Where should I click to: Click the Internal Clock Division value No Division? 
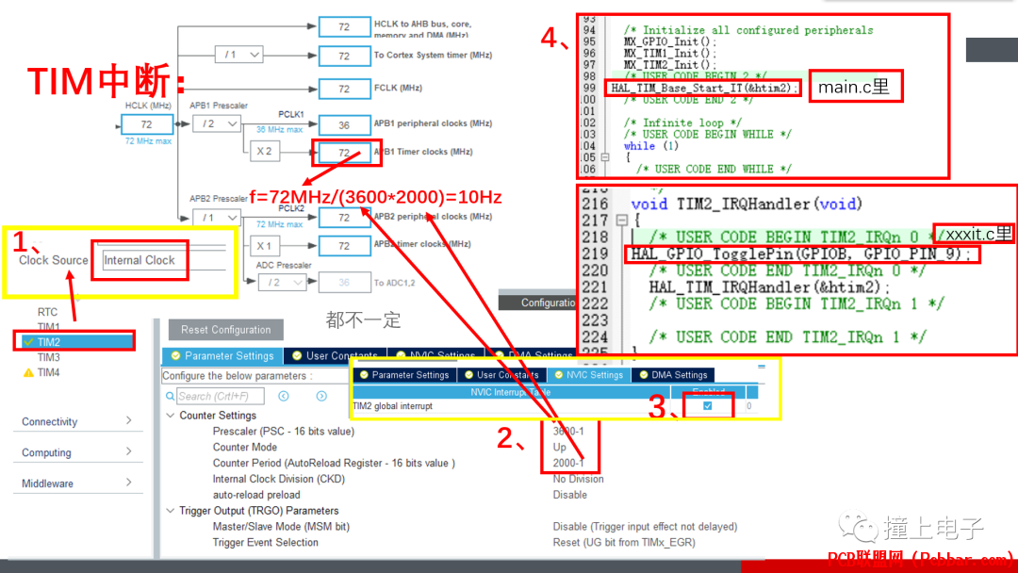[x=578, y=479]
